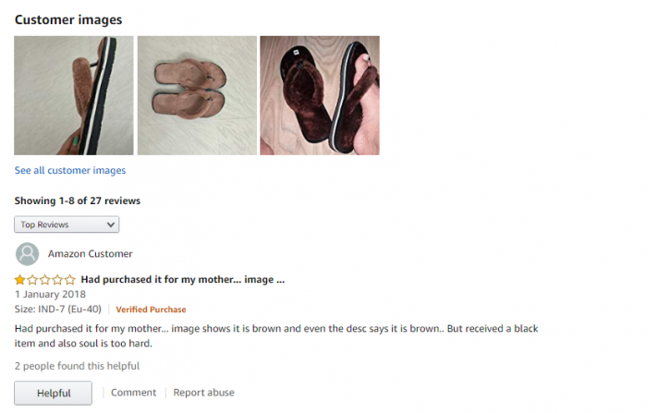
Task: Click 2 people found this helpful text
Action: (77, 366)
